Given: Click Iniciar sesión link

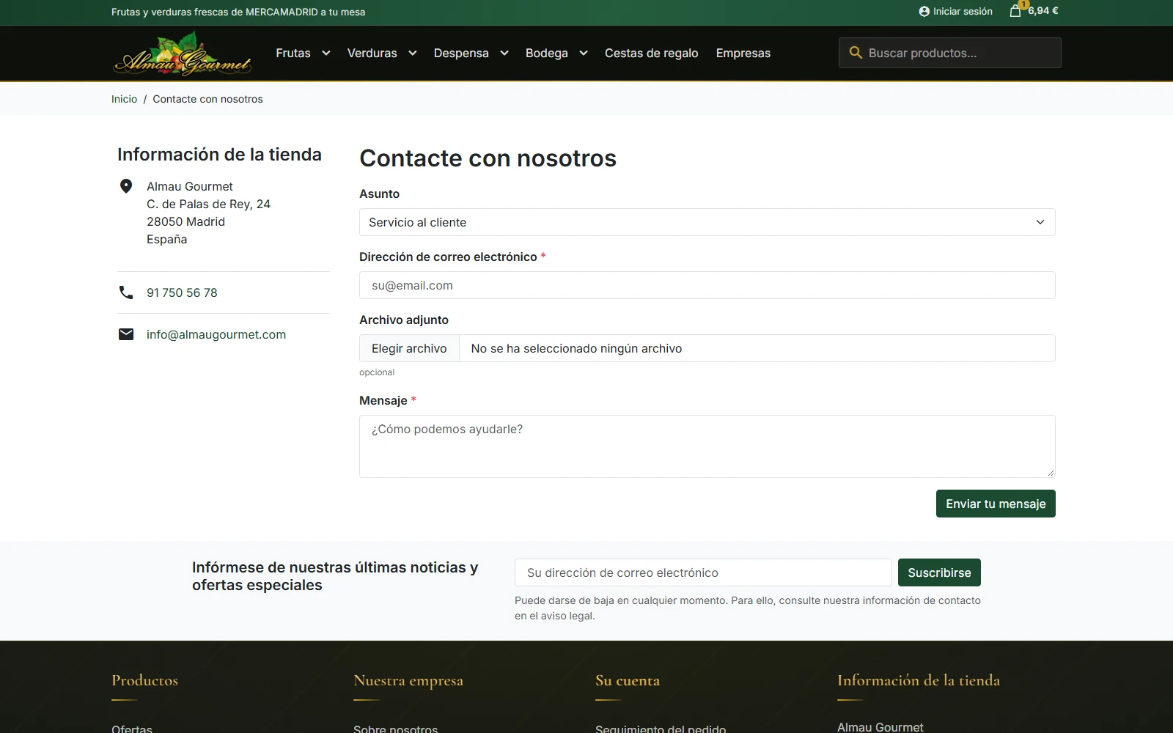Looking at the screenshot, I should click(x=963, y=12).
